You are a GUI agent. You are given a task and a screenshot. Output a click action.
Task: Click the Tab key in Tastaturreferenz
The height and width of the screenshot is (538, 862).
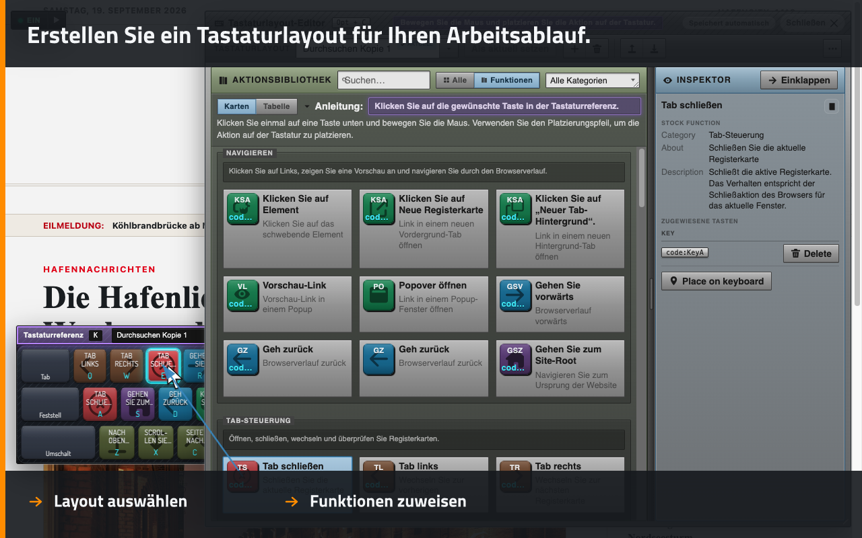click(45, 366)
